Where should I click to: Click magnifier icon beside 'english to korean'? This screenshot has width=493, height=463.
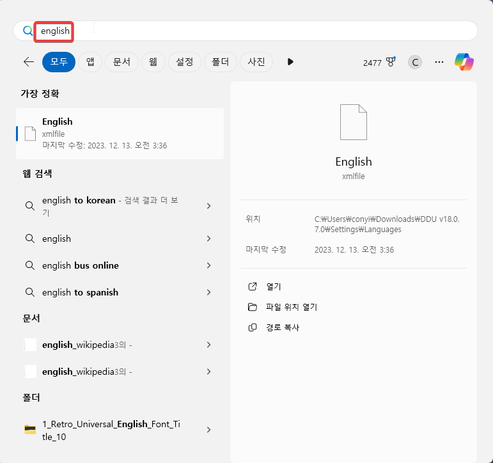(30, 206)
